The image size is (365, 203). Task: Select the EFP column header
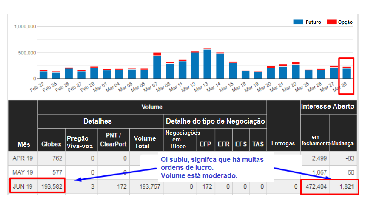204,144
